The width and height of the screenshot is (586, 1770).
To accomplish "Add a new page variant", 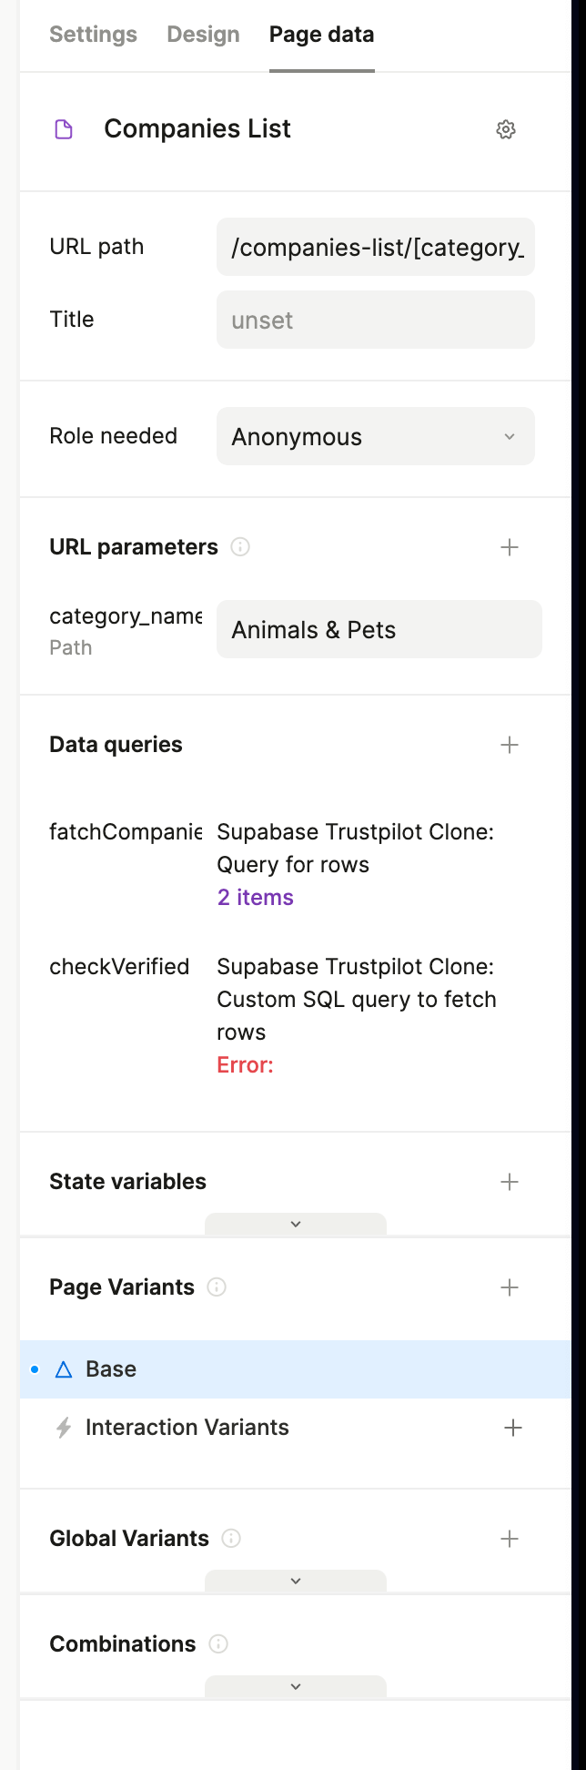I will [x=510, y=1287].
